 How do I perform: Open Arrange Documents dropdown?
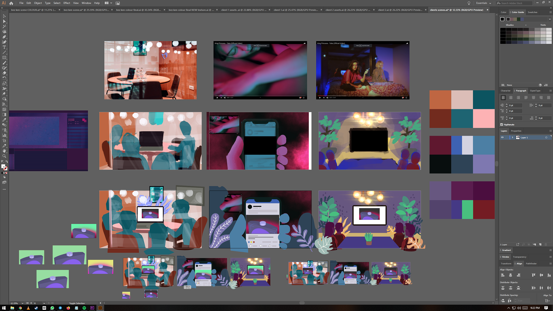click(x=108, y=3)
